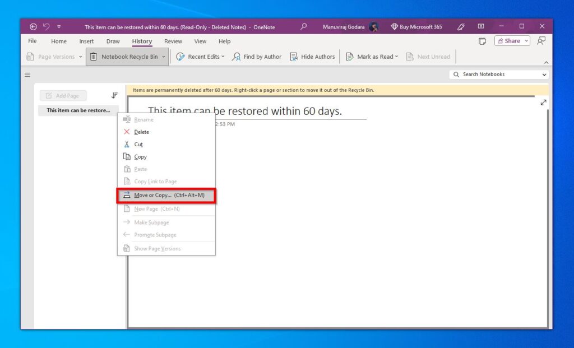Click the Buy Microsoft 365 link
The image size is (574, 348).
[x=419, y=26]
